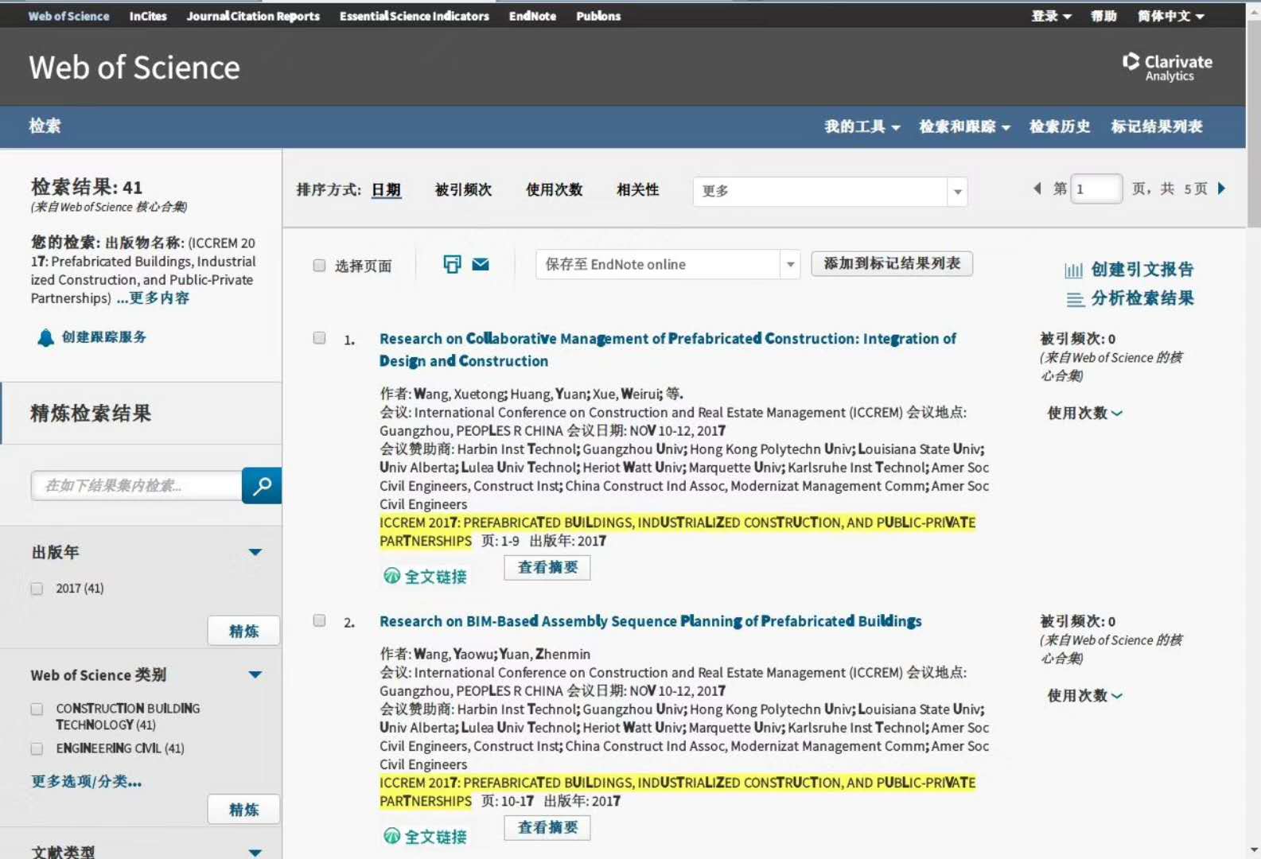Click the search magnifier in refine box

262,485
